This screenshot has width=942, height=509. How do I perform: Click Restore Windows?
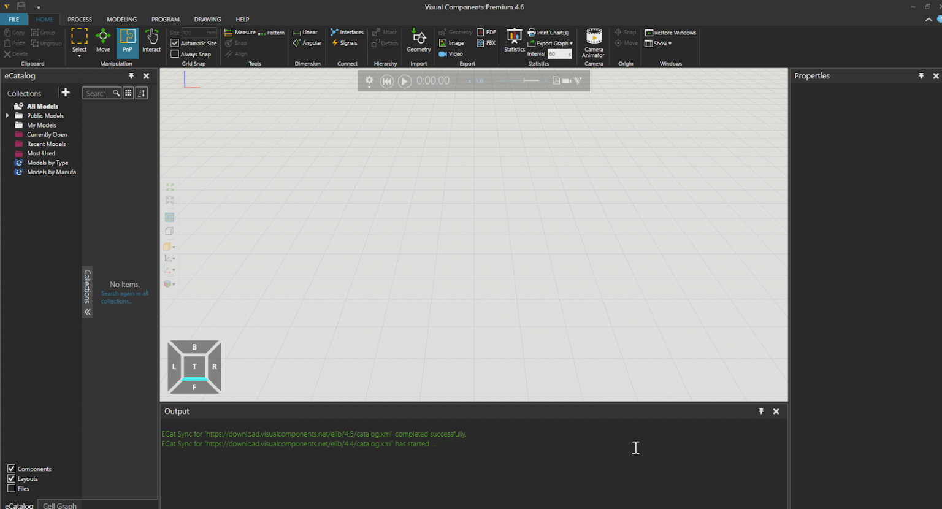[670, 32]
